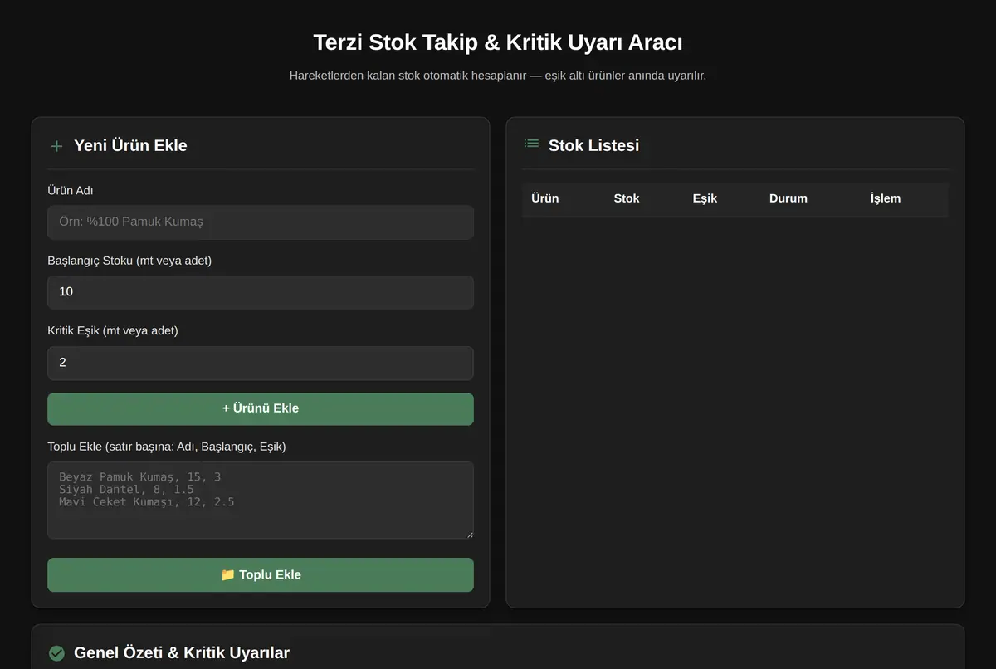Click the Toplu Ekle folder button
Viewport: 996px width, 669px height.
tap(261, 574)
